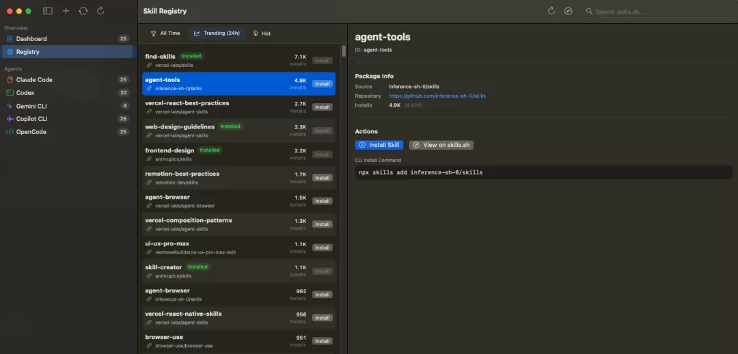Click the Gemini CLI sparkle icon

[x=10, y=106]
